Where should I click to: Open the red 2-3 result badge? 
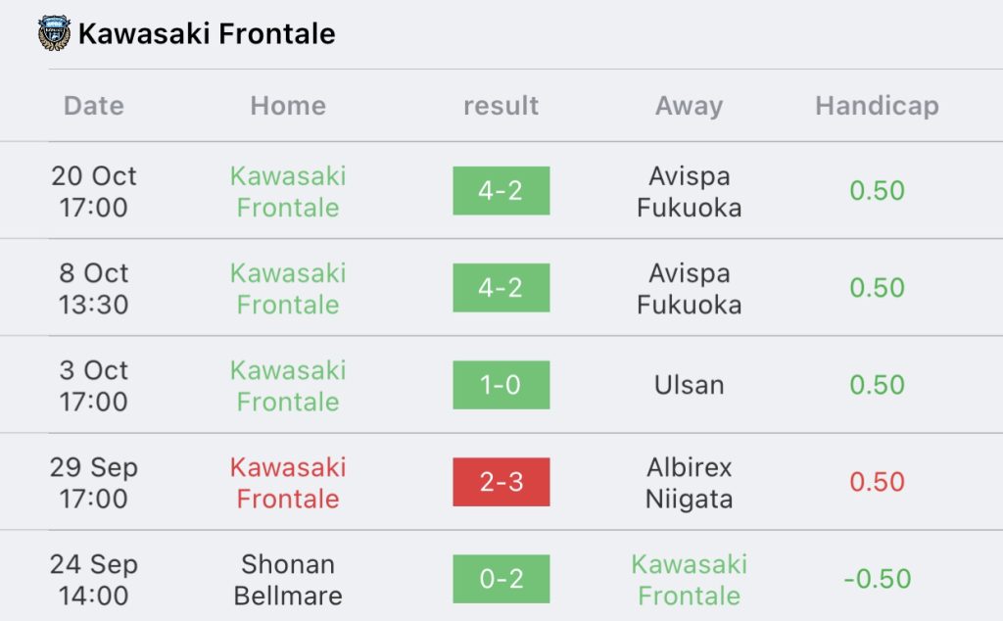(x=501, y=482)
